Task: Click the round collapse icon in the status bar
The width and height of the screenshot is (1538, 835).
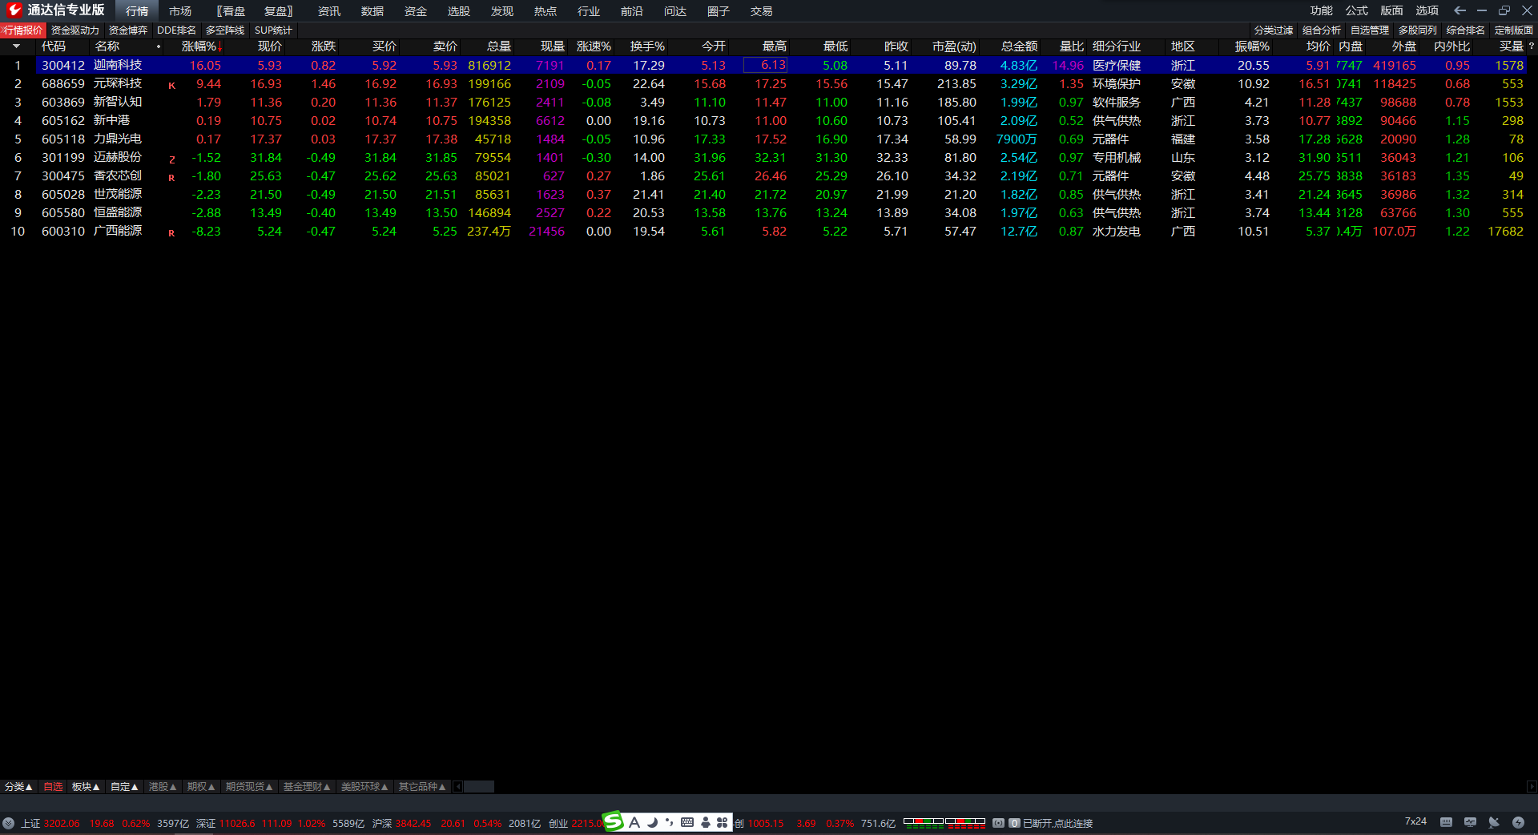Action: pos(8,823)
